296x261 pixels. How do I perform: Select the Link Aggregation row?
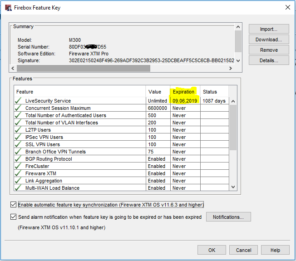pos(122,181)
